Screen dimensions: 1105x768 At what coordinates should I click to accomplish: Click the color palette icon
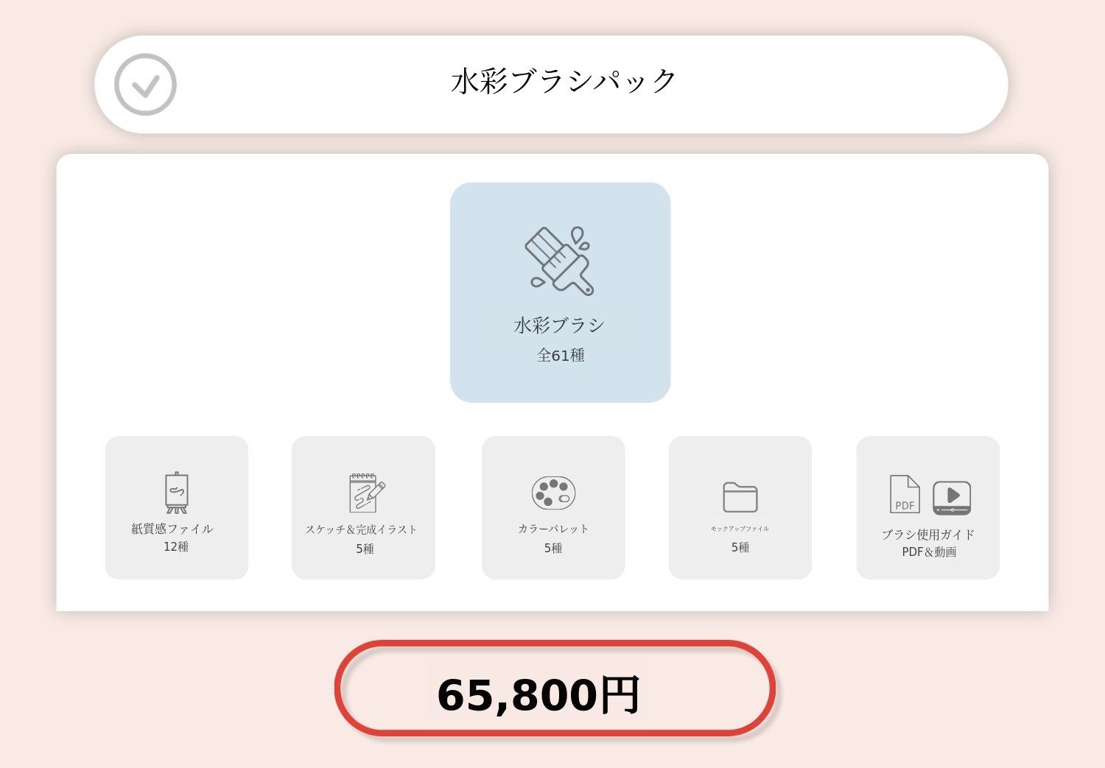(553, 493)
